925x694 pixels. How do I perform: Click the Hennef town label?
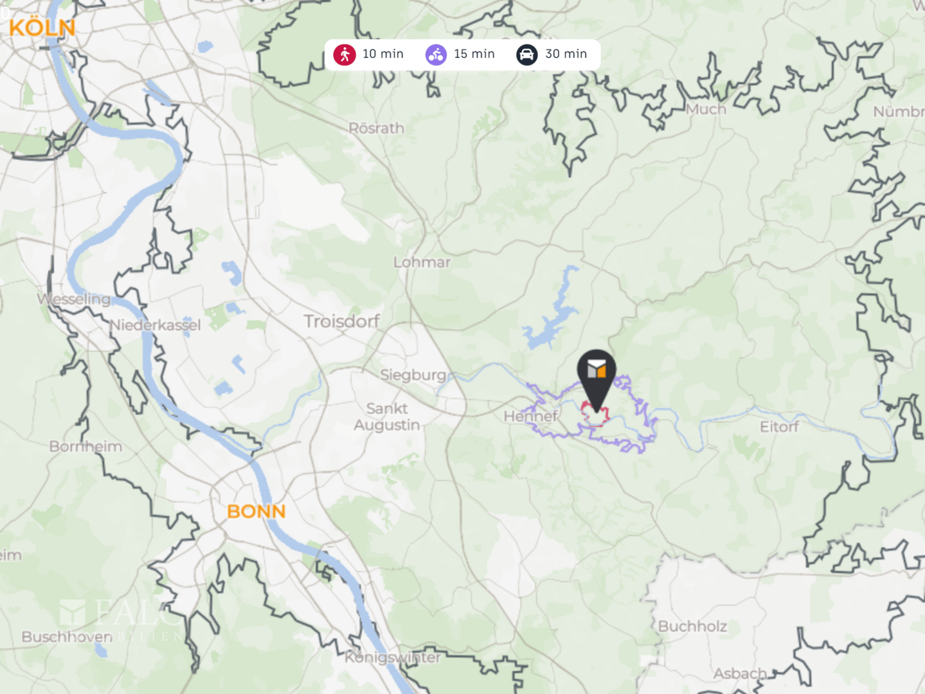tap(530, 416)
